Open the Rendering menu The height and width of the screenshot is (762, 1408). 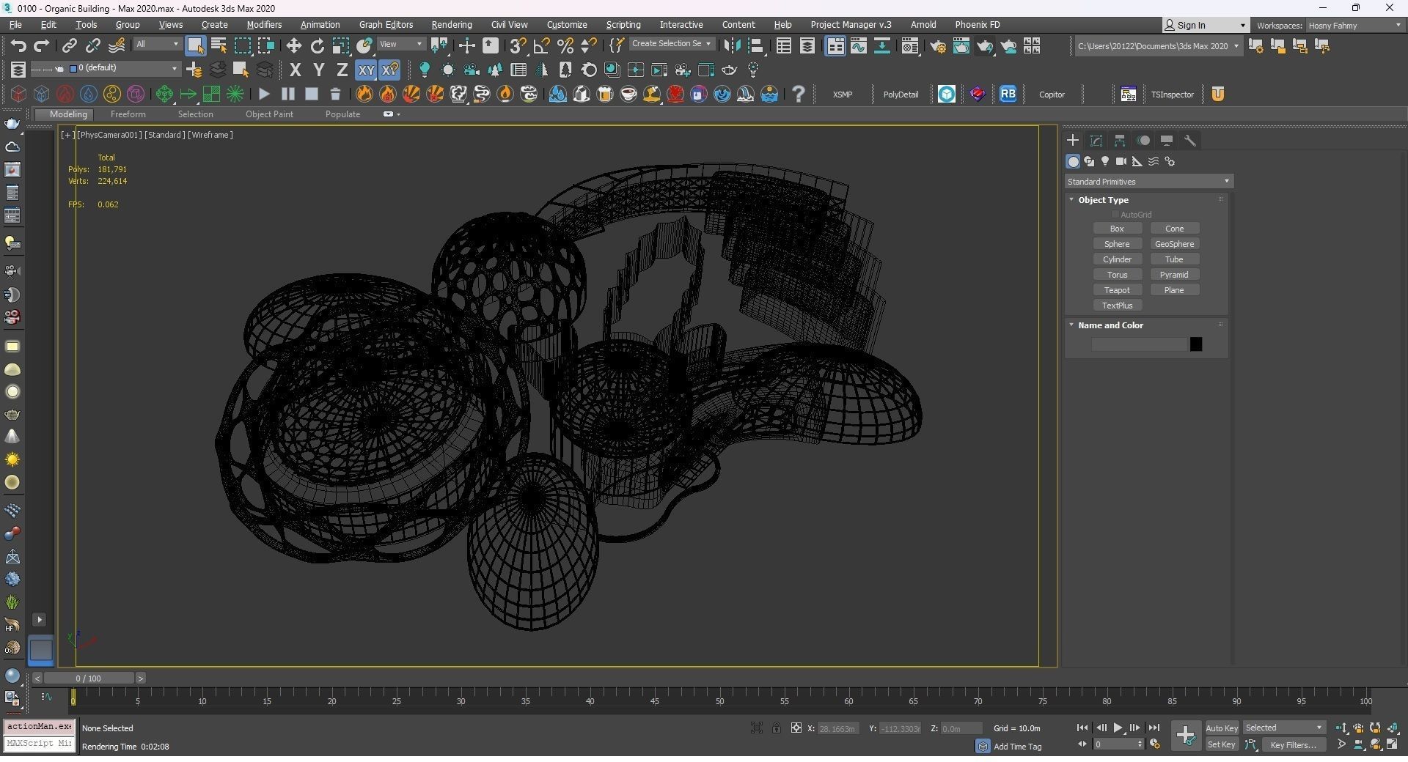(x=451, y=25)
